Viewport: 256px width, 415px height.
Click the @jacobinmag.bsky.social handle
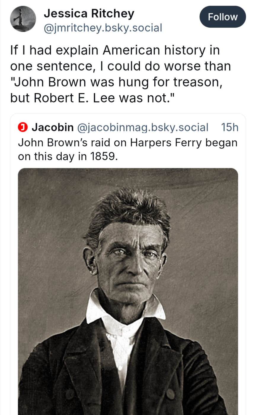pos(143,128)
